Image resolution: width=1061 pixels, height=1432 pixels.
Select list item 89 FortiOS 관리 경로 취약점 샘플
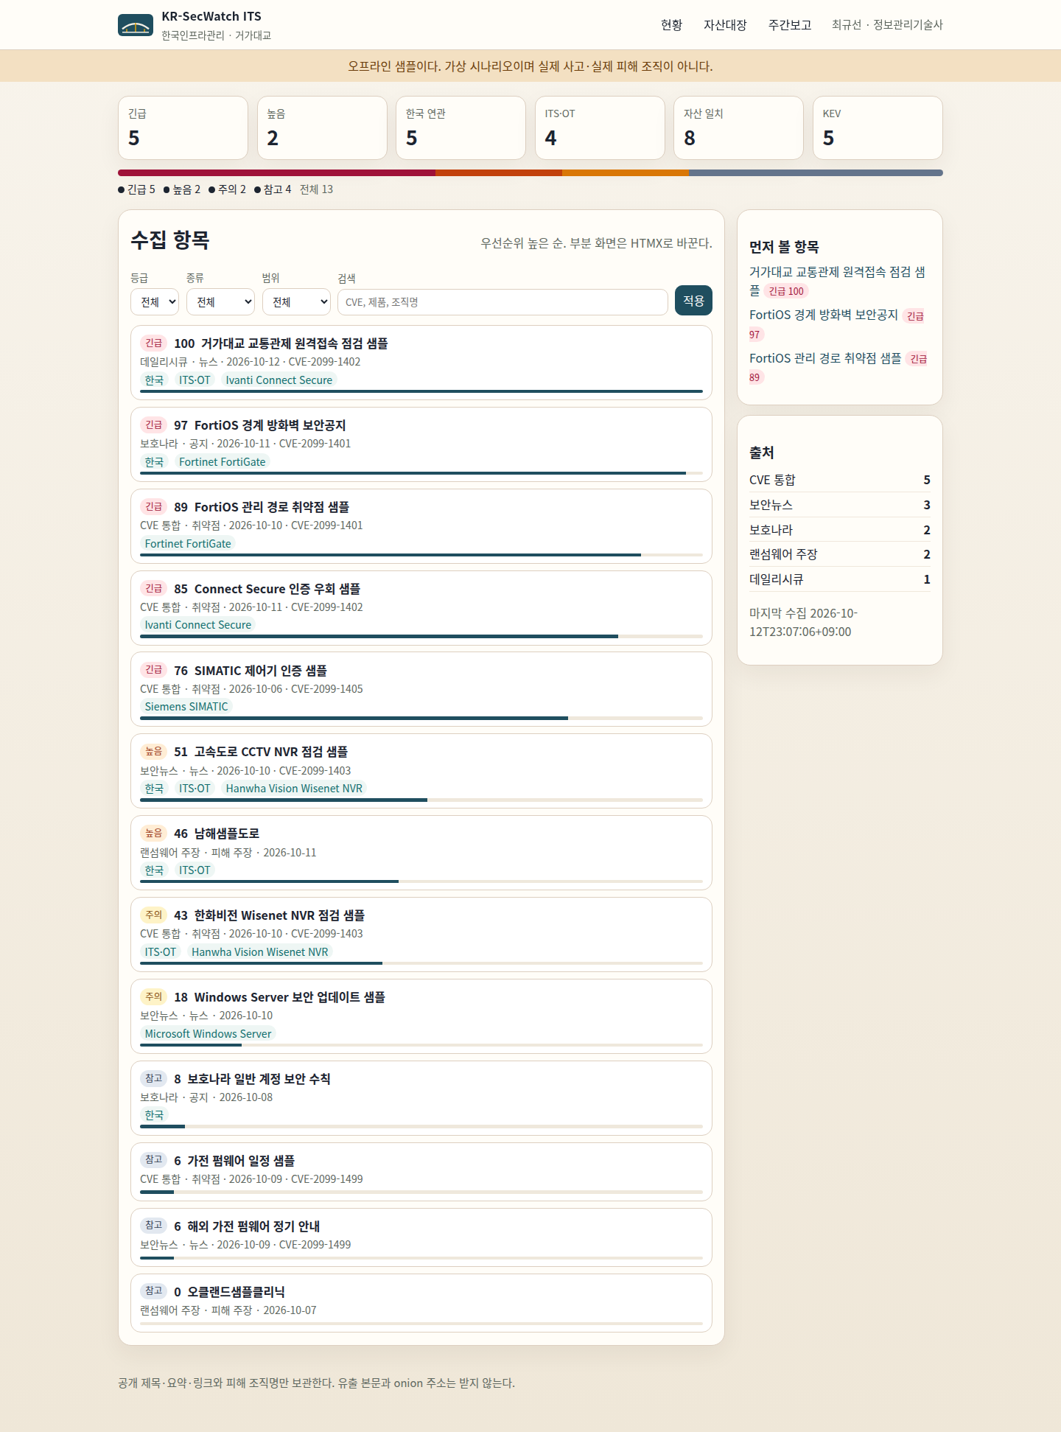[x=421, y=526]
